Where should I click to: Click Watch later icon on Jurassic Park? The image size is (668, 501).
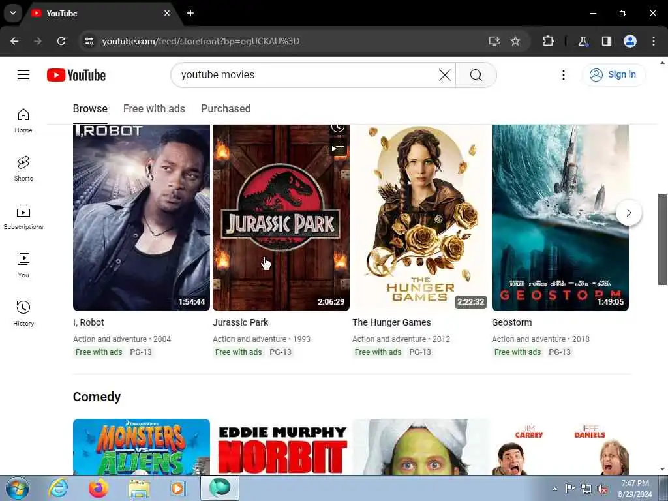[338, 127]
